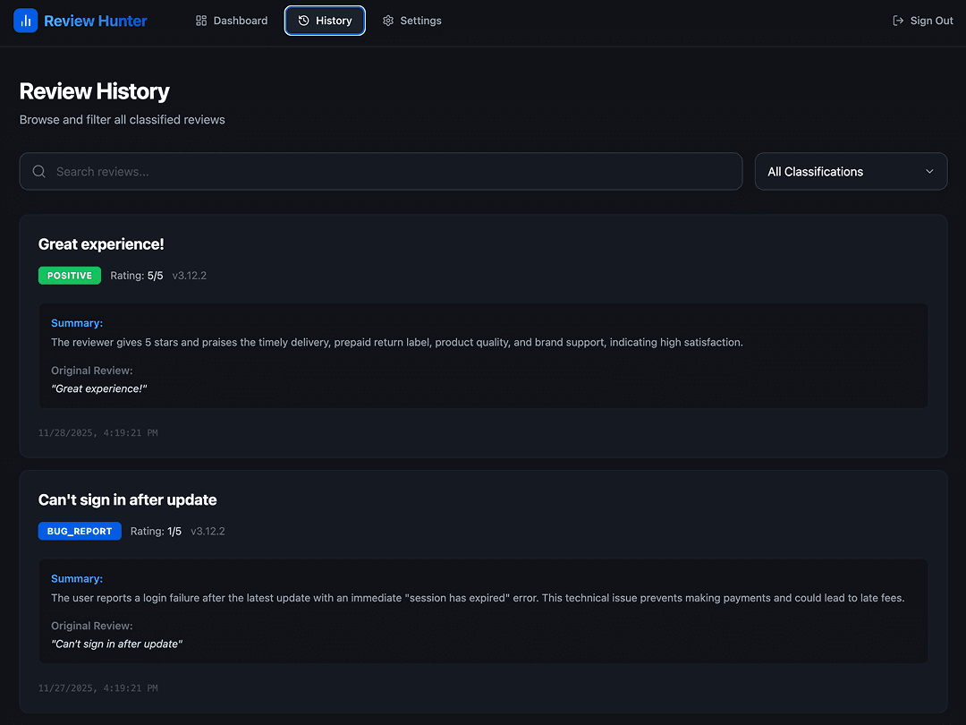Open the All Classifications dropdown
Image resolution: width=966 pixels, height=725 pixels.
tap(851, 171)
